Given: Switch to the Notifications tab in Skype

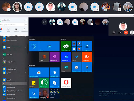Looking at the screenshot, I should coord(24,30).
